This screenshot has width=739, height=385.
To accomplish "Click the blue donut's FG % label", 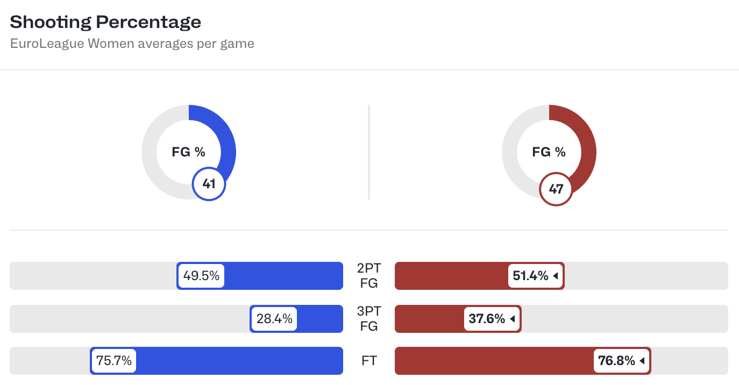I will pyautogui.click(x=188, y=152).
